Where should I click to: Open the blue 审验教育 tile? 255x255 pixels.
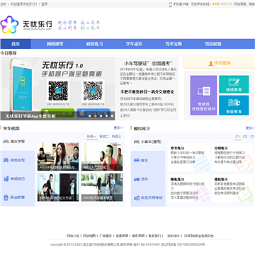coord(234,106)
